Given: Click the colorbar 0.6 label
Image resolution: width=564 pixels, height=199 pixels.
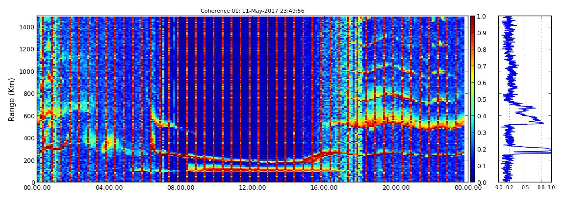Looking at the screenshot, I should [x=483, y=83].
